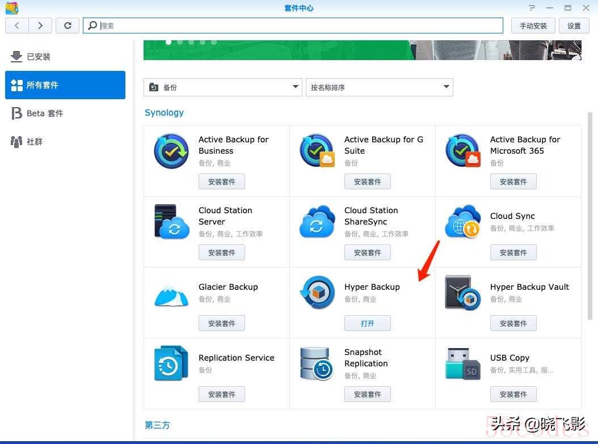Image resolution: width=598 pixels, height=444 pixels.
Task: Install Snapshot Replication package
Action: coord(368,395)
